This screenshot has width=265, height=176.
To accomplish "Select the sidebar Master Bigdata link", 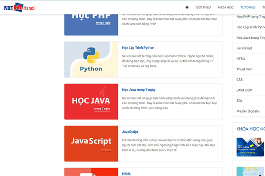I will pos(248,111).
